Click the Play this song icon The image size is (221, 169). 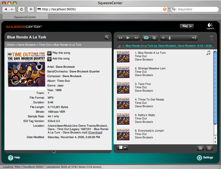pyautogui.click(x=49, y=53)
